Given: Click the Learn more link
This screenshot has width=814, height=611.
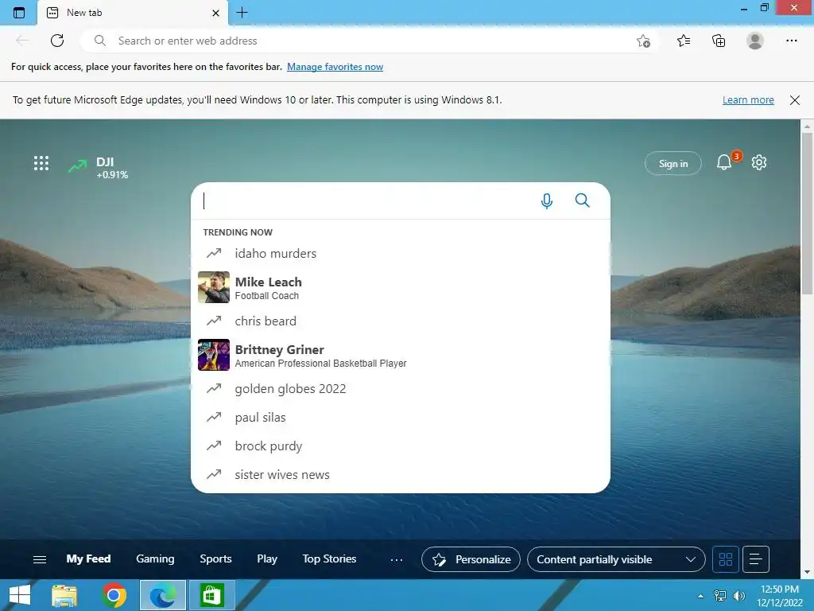Looking at the screenshot, I should pyautogui.click(x=748, y=99).
